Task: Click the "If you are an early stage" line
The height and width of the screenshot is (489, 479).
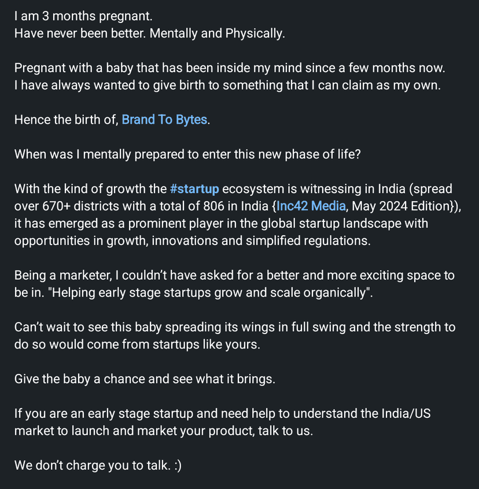Action: click(x=222, y=414)
